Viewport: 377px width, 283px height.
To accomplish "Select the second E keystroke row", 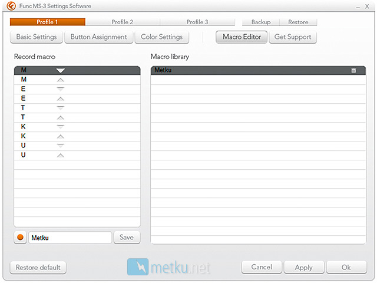I will (77, 98).
